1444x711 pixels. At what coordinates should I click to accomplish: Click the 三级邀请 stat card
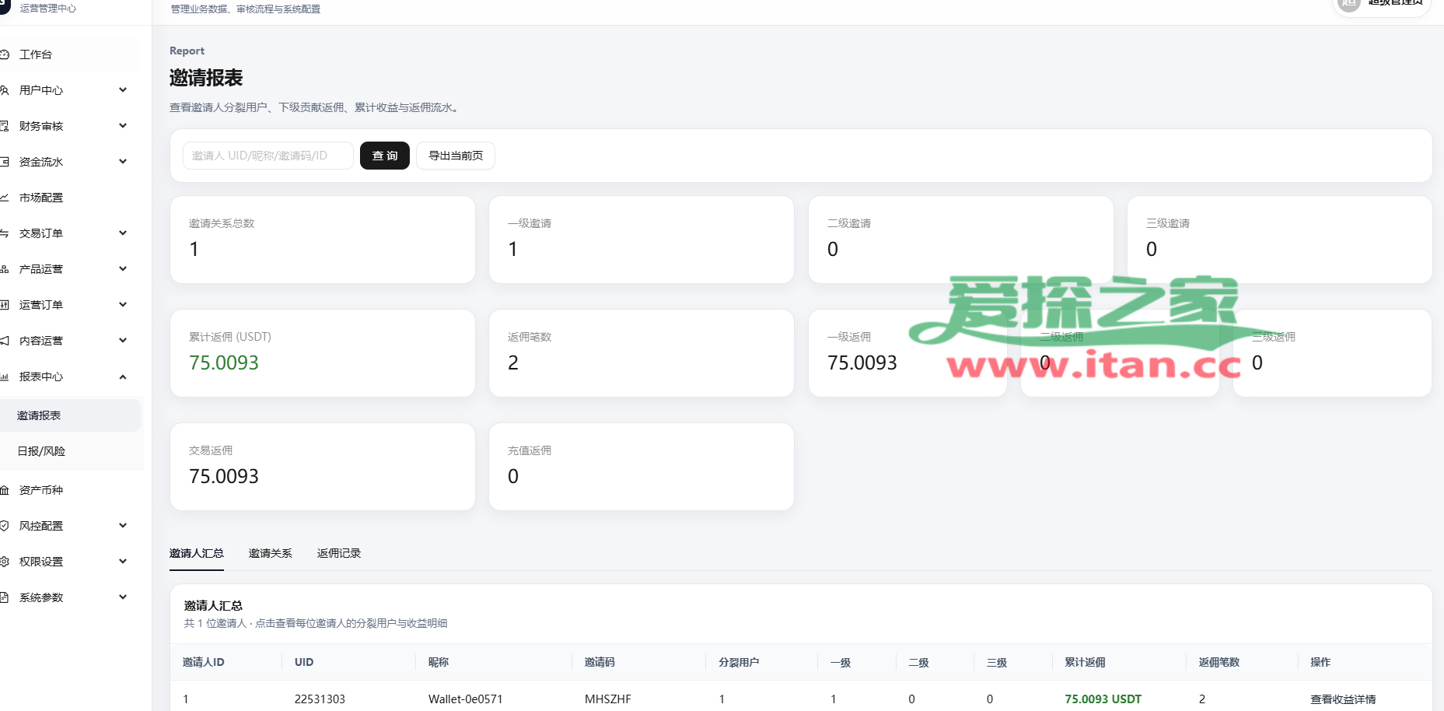click(1280, 240)
